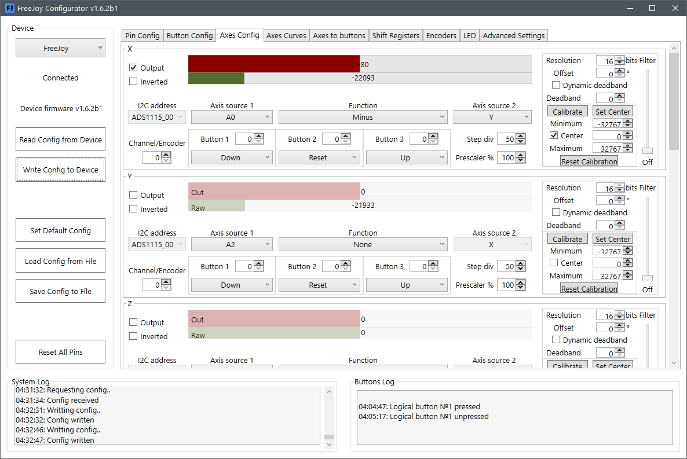The width and height of the screenshot is (687, 459).
Task: Increase X axis Channel/Encoder value
Action: (166, 155)
